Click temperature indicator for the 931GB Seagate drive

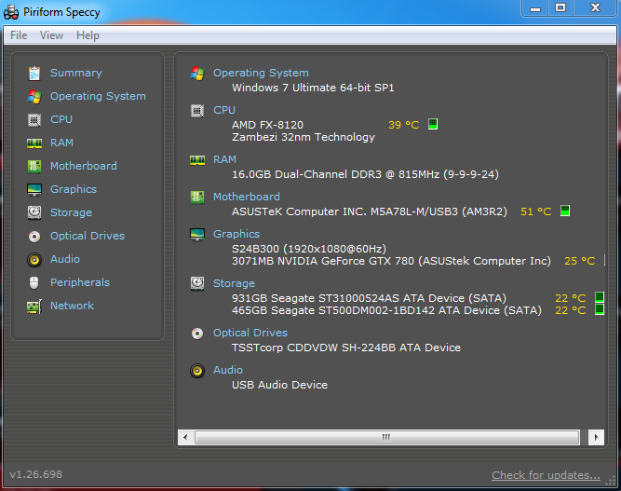(600, 297)
